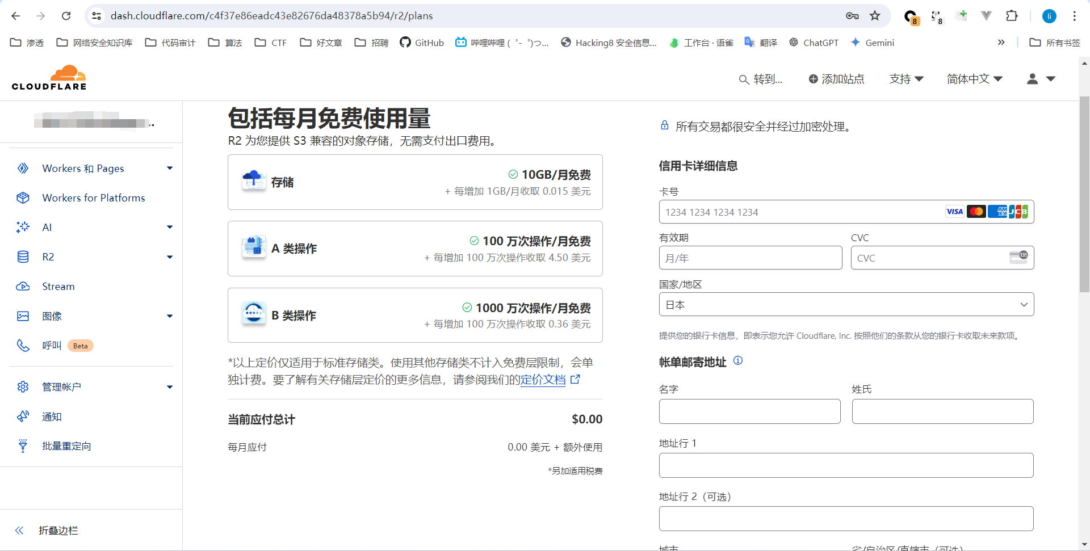Screen dimensions: 1090x551
Task: Open the Gemini bookmark
Action: point(872,43)
